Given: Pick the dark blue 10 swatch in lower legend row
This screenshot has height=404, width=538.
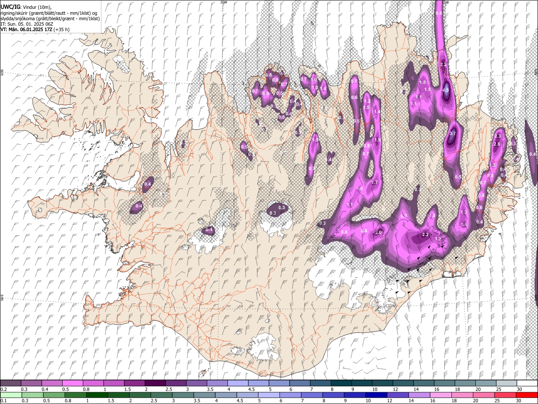Looking at the screenshot, I should coord(376,395).
